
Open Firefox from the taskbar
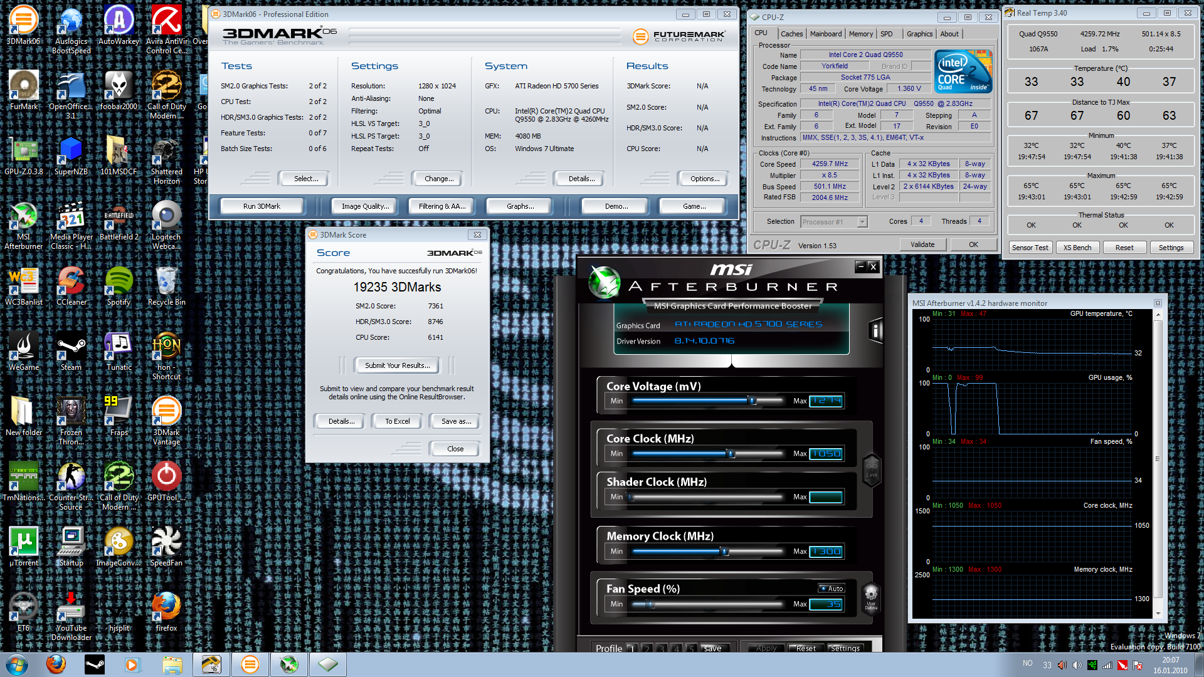[56, 664]
